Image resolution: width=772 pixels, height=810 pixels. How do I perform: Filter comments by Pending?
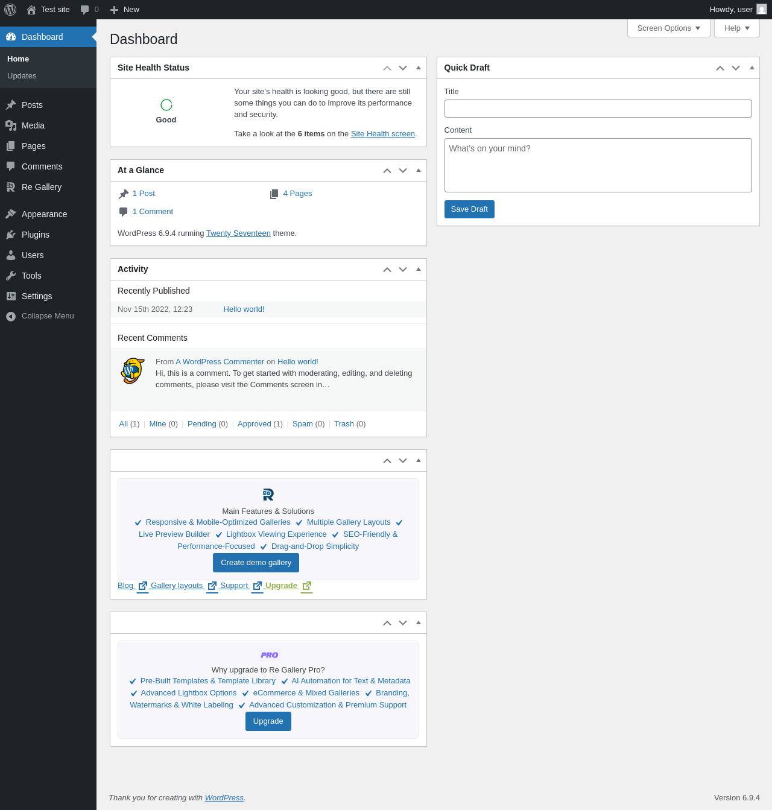[x=201, y=424]
